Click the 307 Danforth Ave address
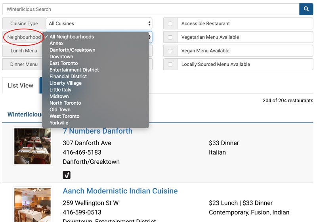Viewport: 317px width, 222px height. tap(87, 143)
